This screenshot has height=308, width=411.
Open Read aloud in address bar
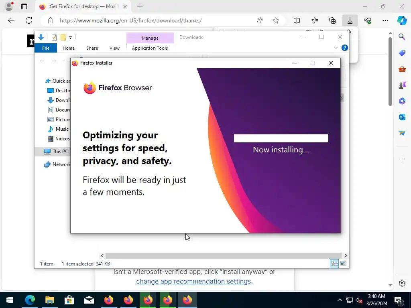(260, 20)
